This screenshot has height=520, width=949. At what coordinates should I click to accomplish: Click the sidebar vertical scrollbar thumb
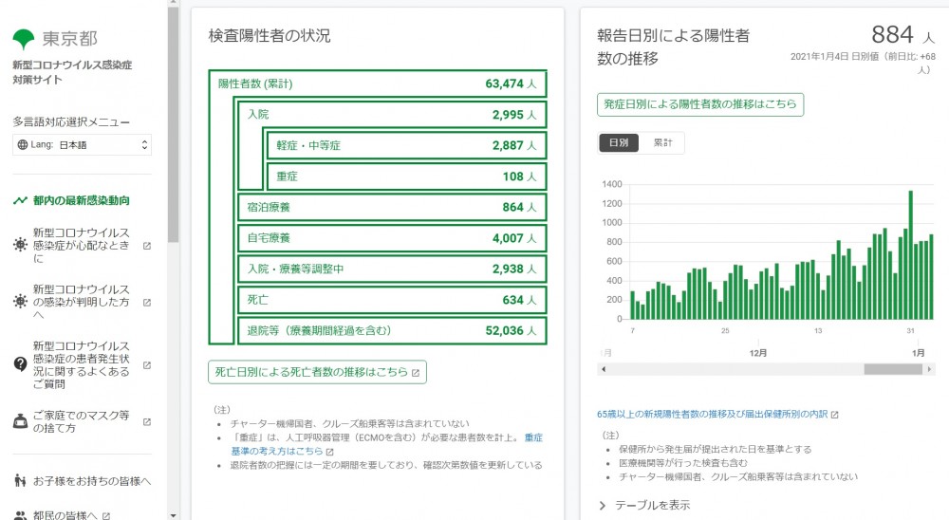click(173, 124)
